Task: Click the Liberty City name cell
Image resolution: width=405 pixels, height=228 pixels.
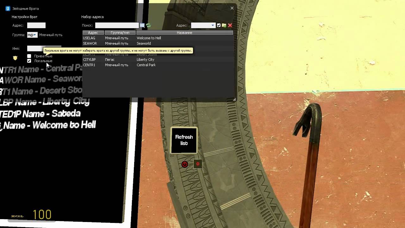Action: 145,60
